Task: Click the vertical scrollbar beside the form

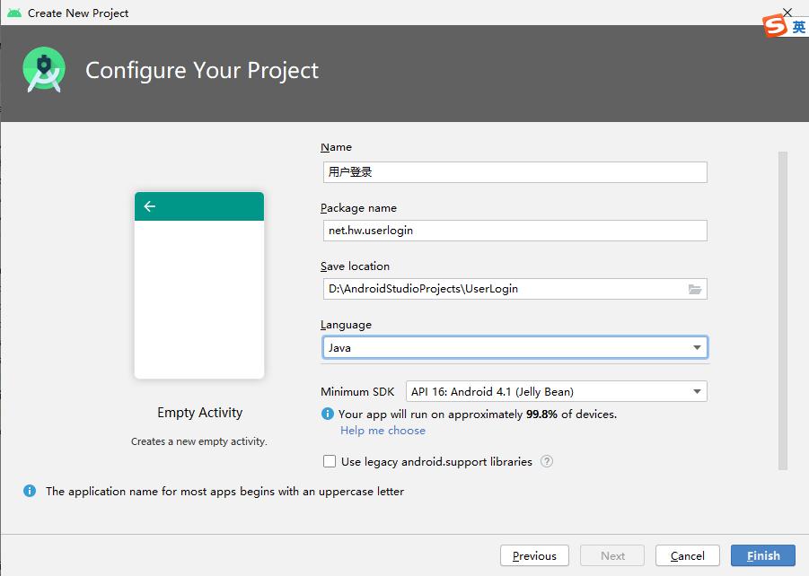Action: point(783,310)
